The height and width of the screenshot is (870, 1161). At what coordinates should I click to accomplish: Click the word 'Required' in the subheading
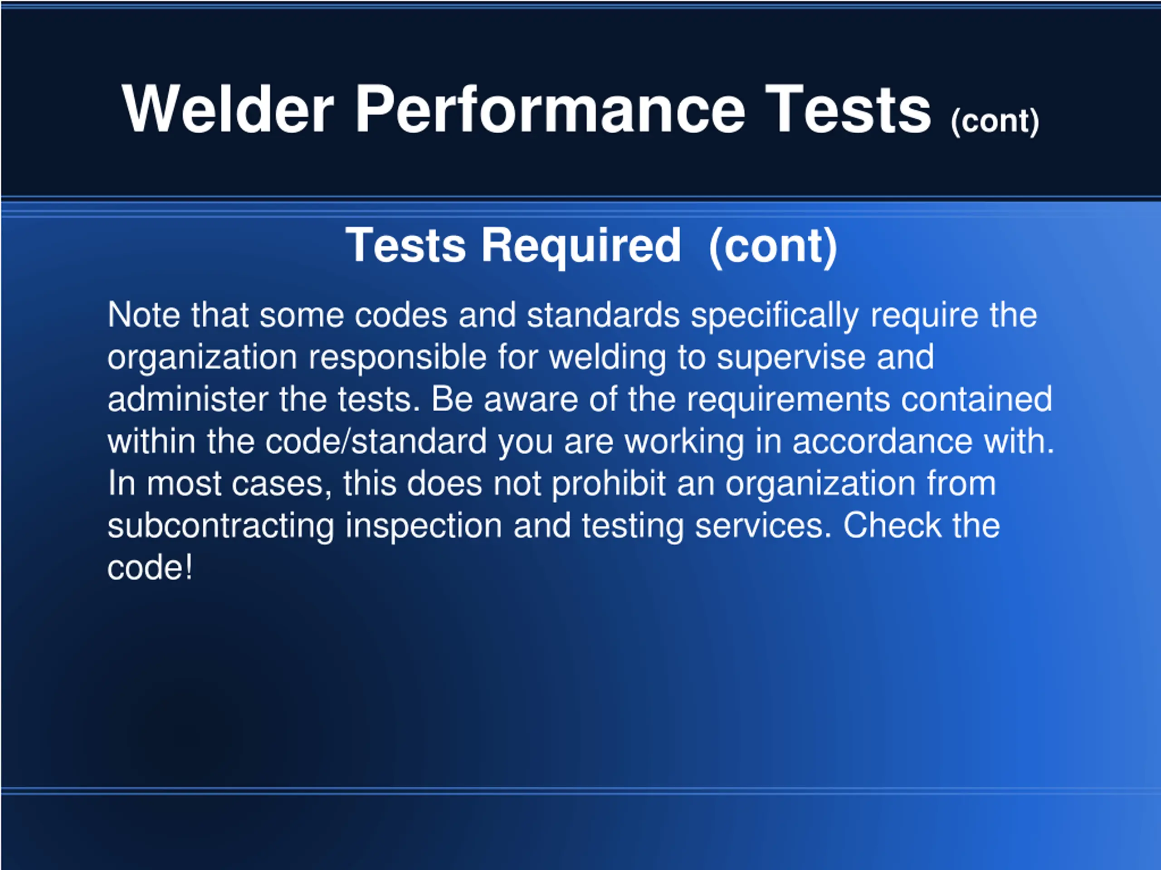(581, 246)
